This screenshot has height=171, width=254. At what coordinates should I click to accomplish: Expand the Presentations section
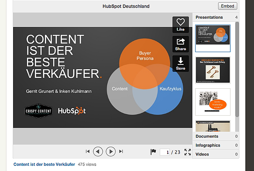(x=216, y=17)
